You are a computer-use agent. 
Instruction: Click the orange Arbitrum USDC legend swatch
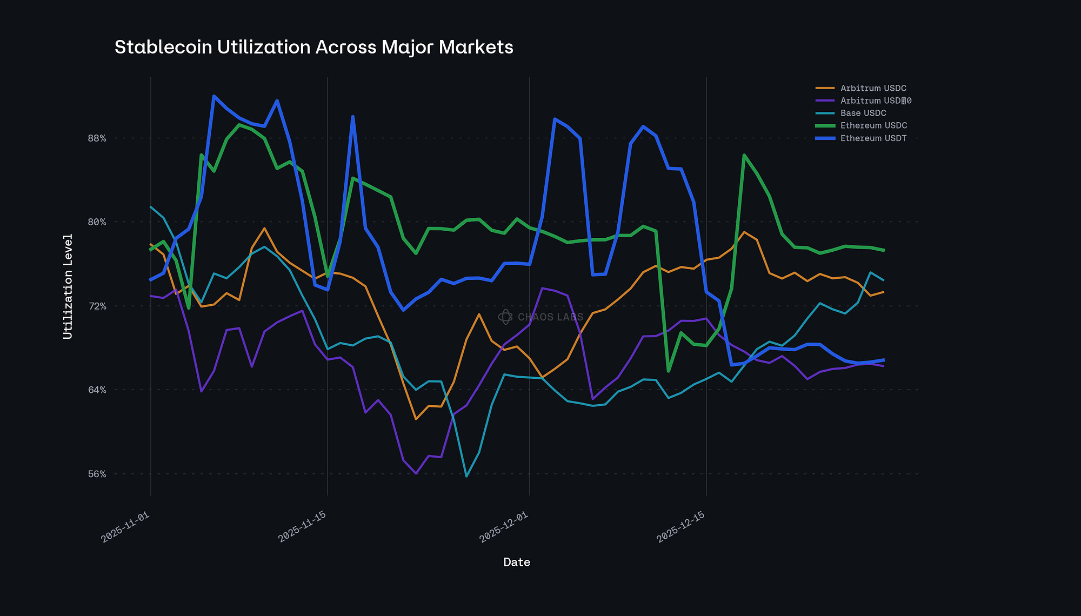pyautogui.click(x=825, y=88)
